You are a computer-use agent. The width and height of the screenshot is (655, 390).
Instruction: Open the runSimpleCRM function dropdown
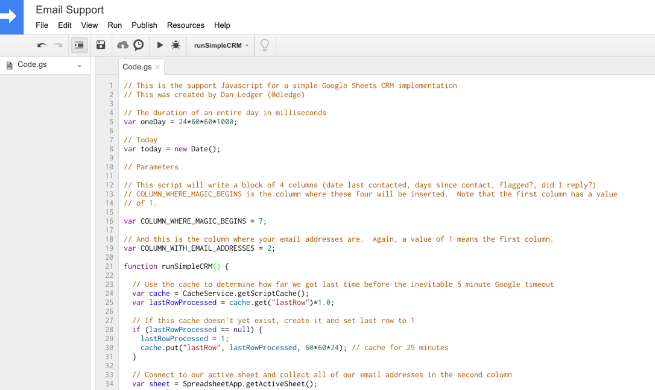pyautogui.click(x=220, y=45)
